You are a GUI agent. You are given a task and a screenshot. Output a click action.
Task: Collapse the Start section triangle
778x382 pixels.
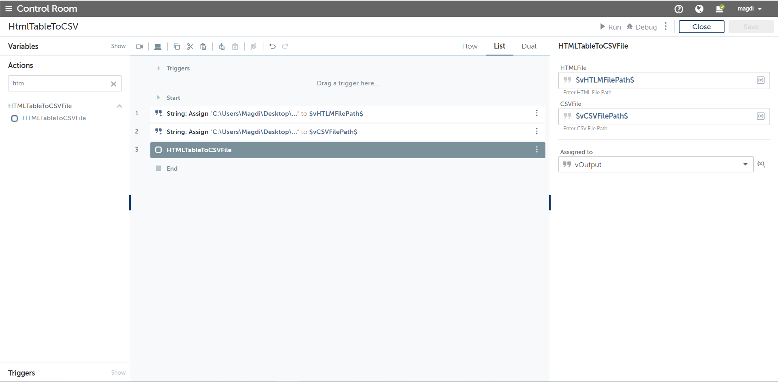pyautogui.click(x=158, y=98)
